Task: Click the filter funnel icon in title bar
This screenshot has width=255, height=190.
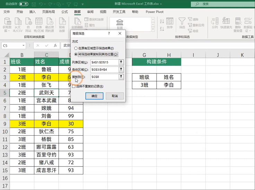Action: [x=69, y=4]
